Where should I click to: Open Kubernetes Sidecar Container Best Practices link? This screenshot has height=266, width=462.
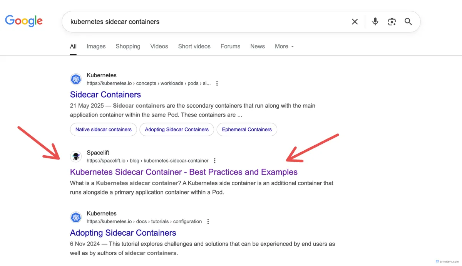(184, 172)
